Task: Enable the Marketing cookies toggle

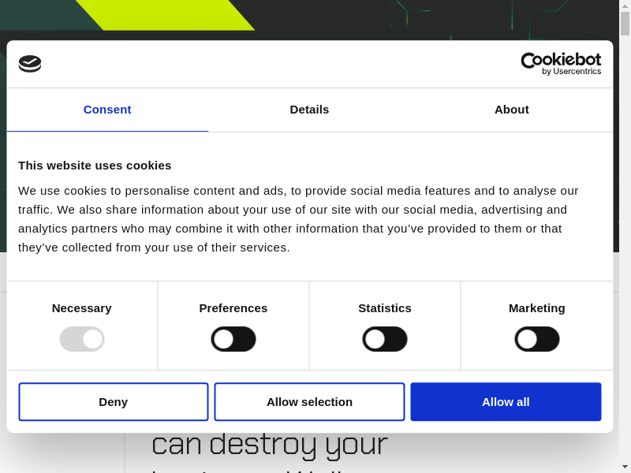Action: pyautogui.click(x=537, y=339)
